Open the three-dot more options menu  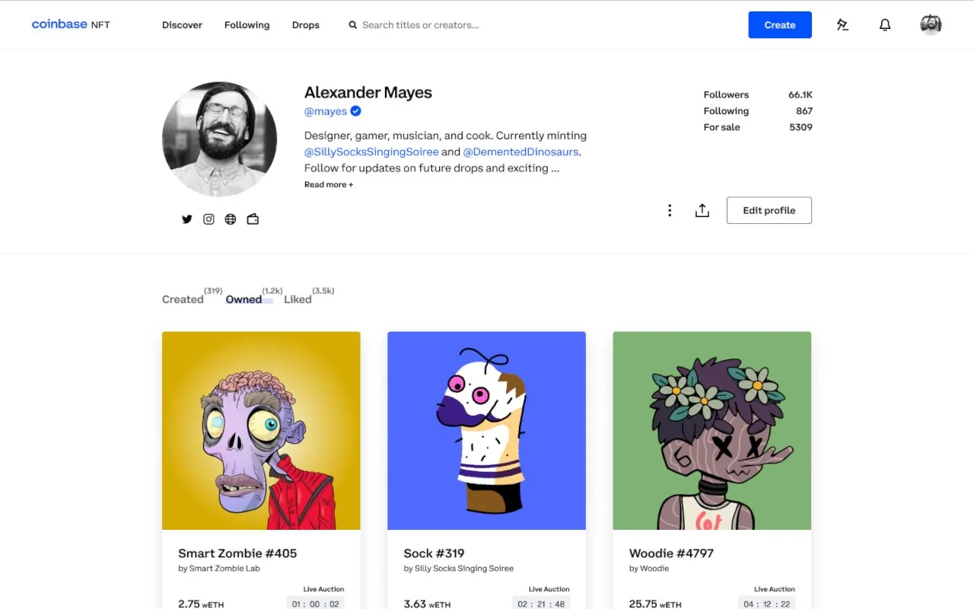click(x=670, y=211)
